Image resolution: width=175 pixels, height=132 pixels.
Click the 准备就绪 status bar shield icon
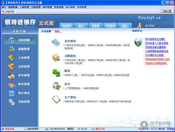pos(3,129)
